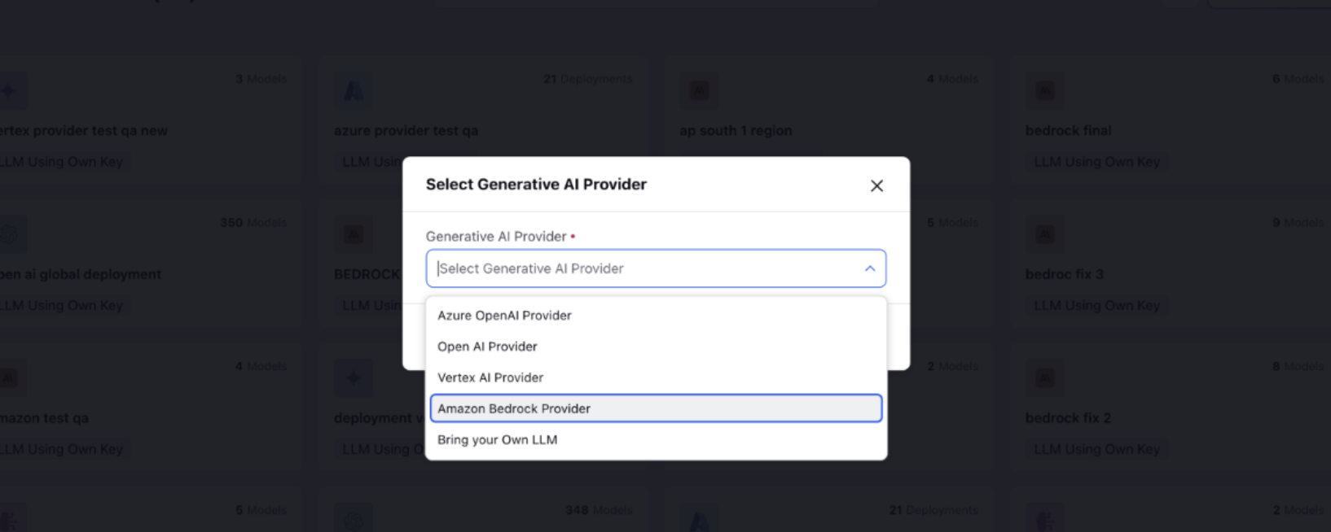Screen dimensions: 1331x532
Task: Collapse the provider dropdown chevron
Action: 870,268
